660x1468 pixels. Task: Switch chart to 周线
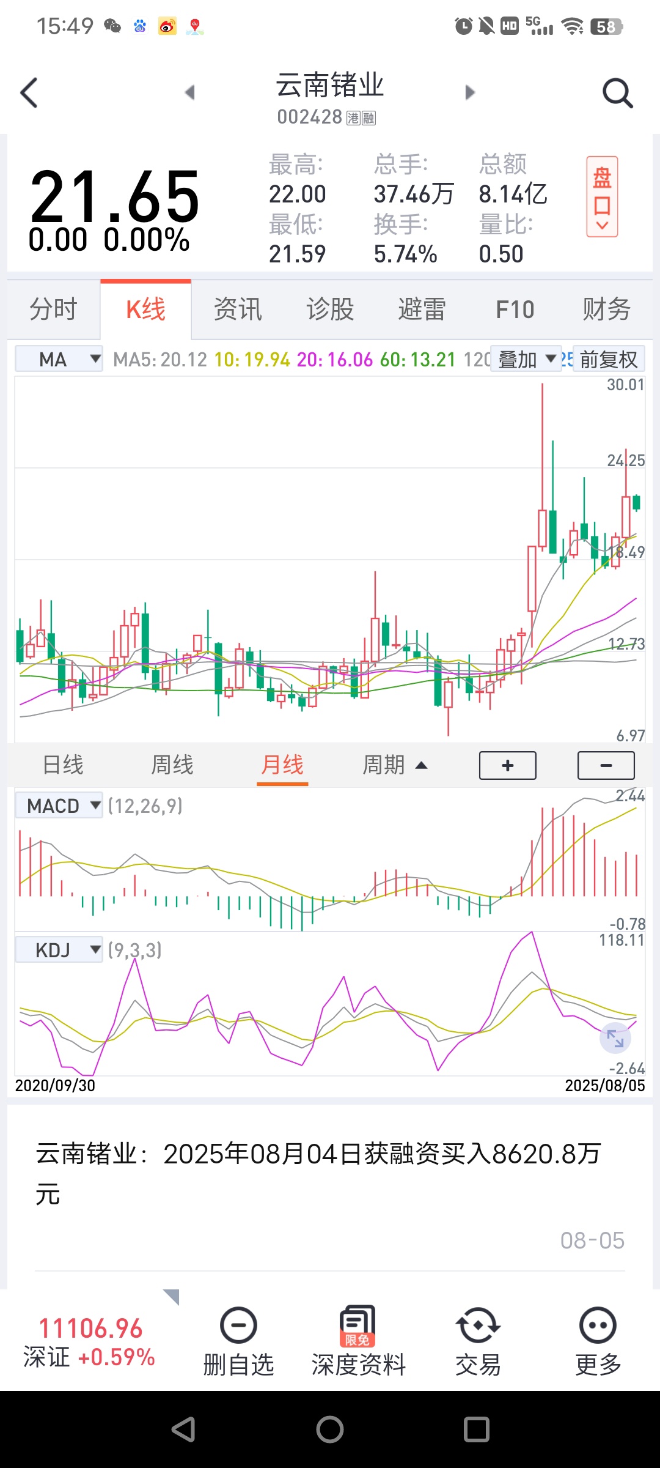(172, 765)
